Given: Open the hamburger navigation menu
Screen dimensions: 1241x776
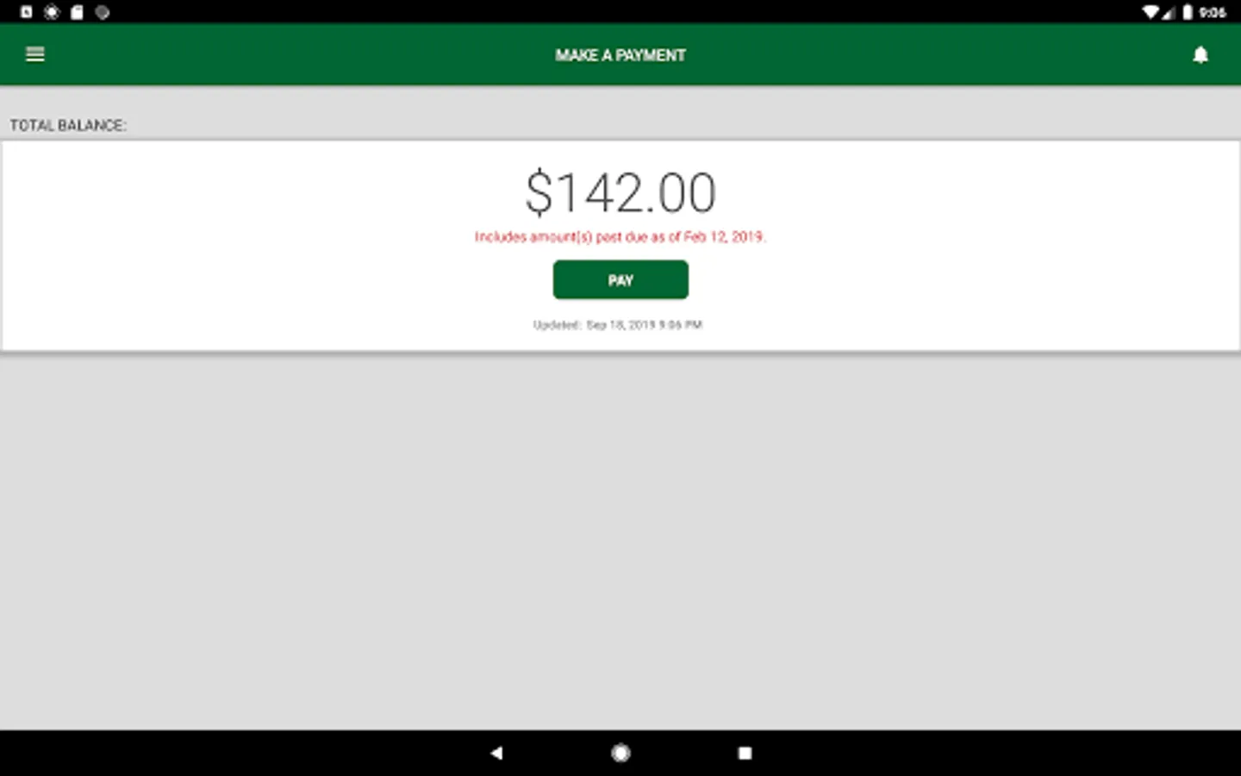Looking at the screenshot, I should 35,54.
